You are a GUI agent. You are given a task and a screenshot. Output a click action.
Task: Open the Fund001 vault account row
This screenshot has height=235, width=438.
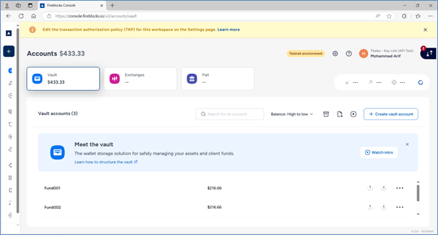click(x=225, y=188)
